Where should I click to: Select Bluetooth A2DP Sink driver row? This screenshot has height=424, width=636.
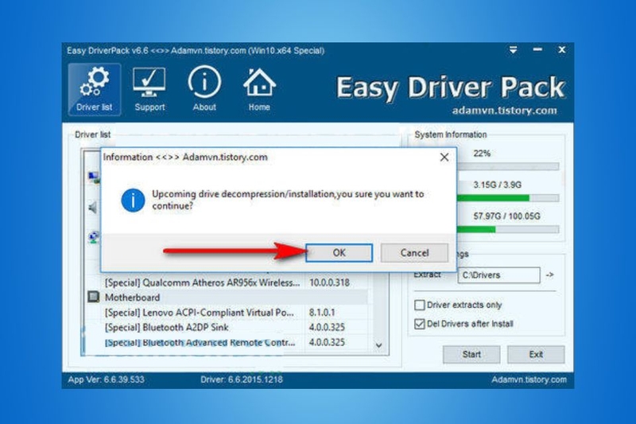227,327
